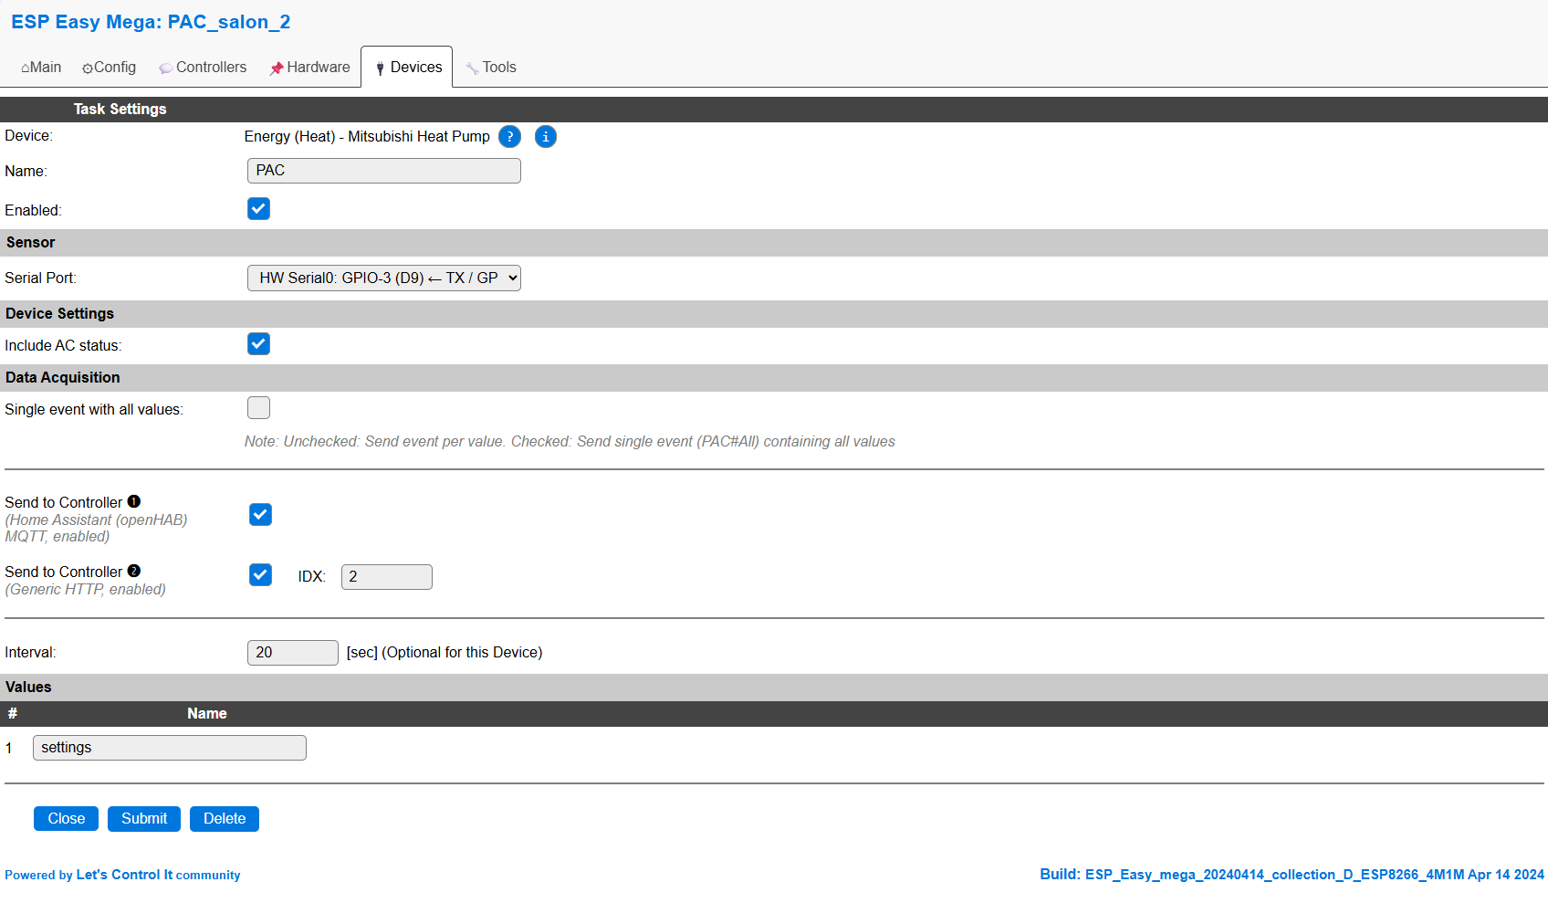Click the '[sec] (Optional for this Device)' text
Screen dimensions: 1548x924
pyautogui.click(x=445, y=653)
